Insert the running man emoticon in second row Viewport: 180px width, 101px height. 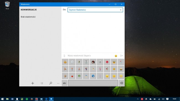(65, 69)
